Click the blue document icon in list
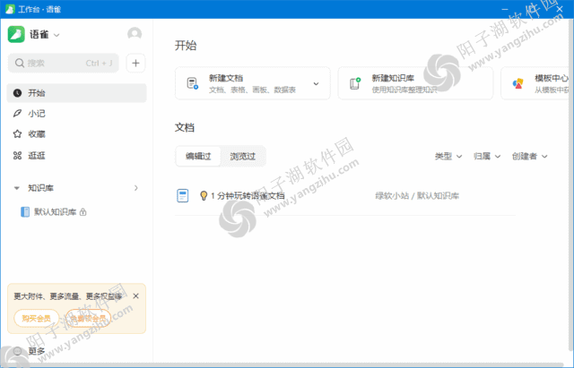Screen dimensions: 574x368 [x=183, y=196]
